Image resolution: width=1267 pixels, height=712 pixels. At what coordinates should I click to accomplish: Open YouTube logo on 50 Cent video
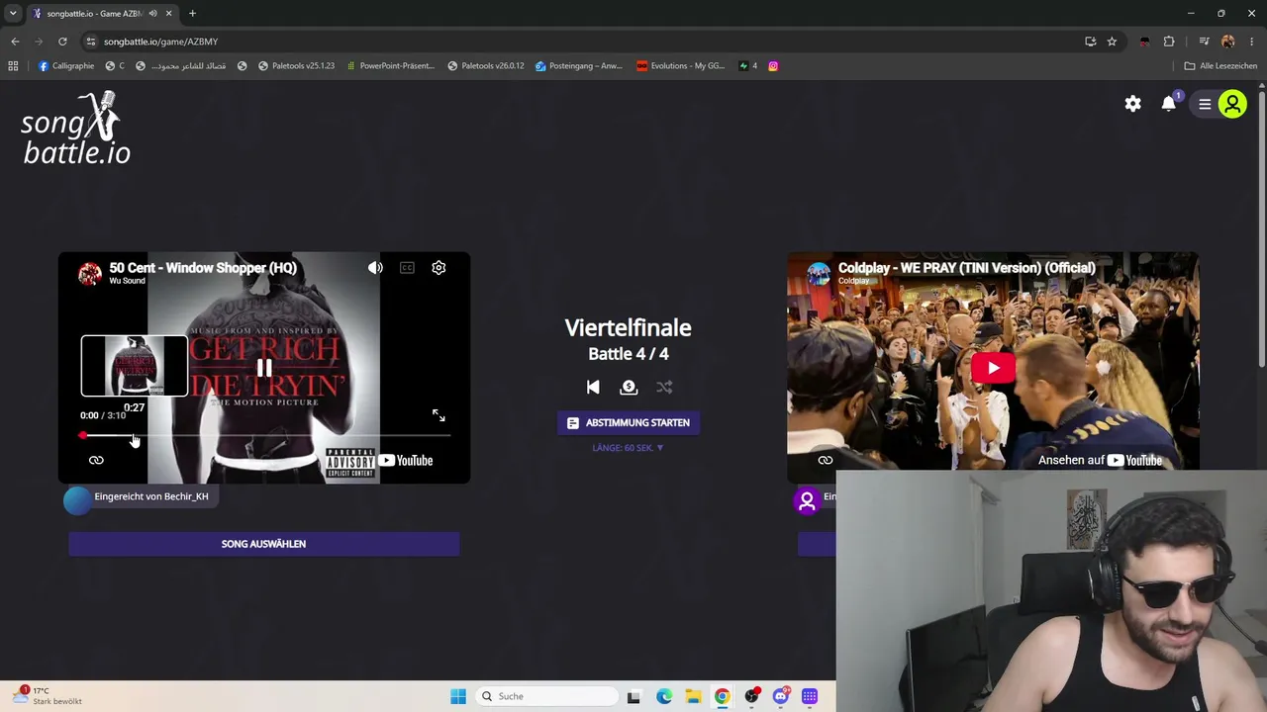(x=406, y=460)
